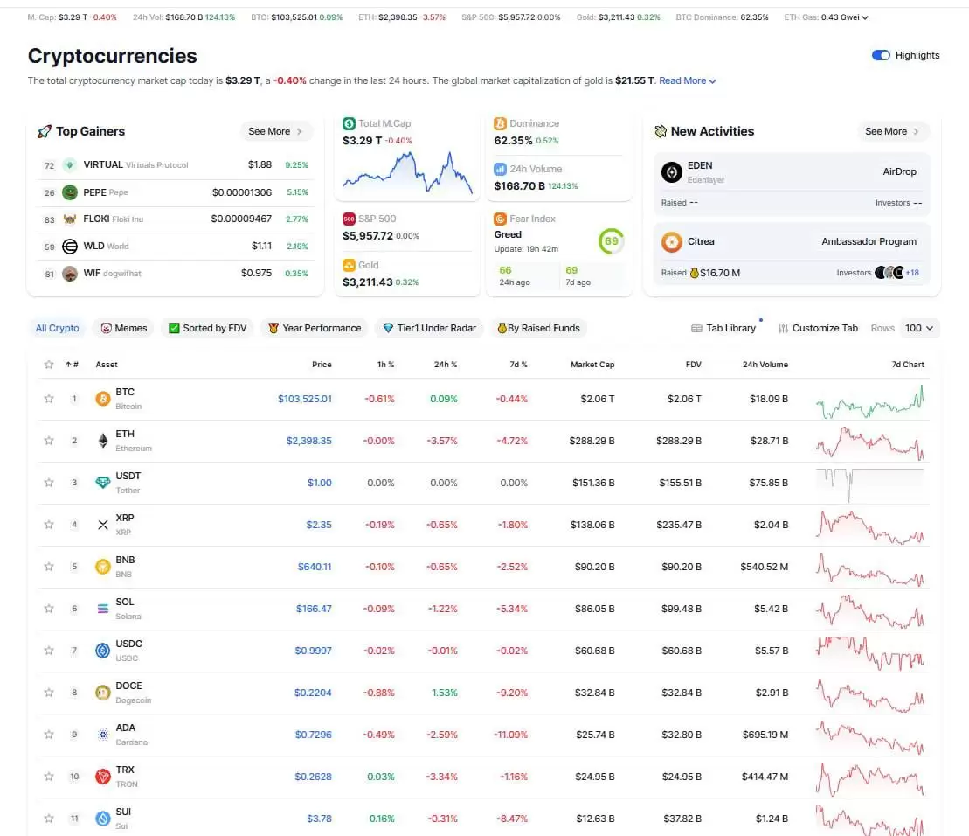Sort by the 24h % column header
The height and width of the screenshot is (836, 969).
(446, 365)
